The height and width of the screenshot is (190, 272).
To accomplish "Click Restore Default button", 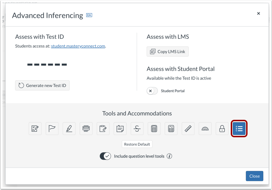I will pos(137,144).
